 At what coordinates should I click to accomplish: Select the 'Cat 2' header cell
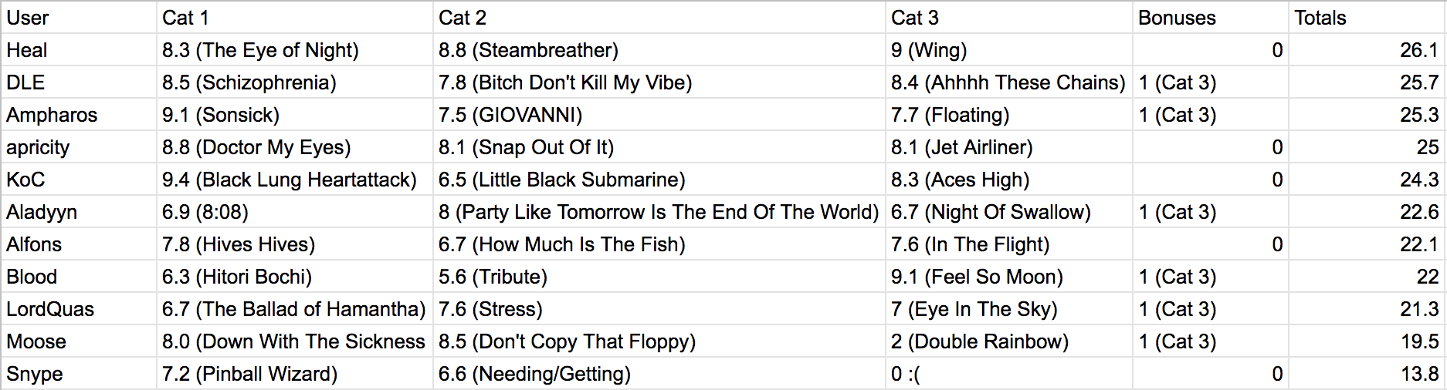[x=659, y=17]
